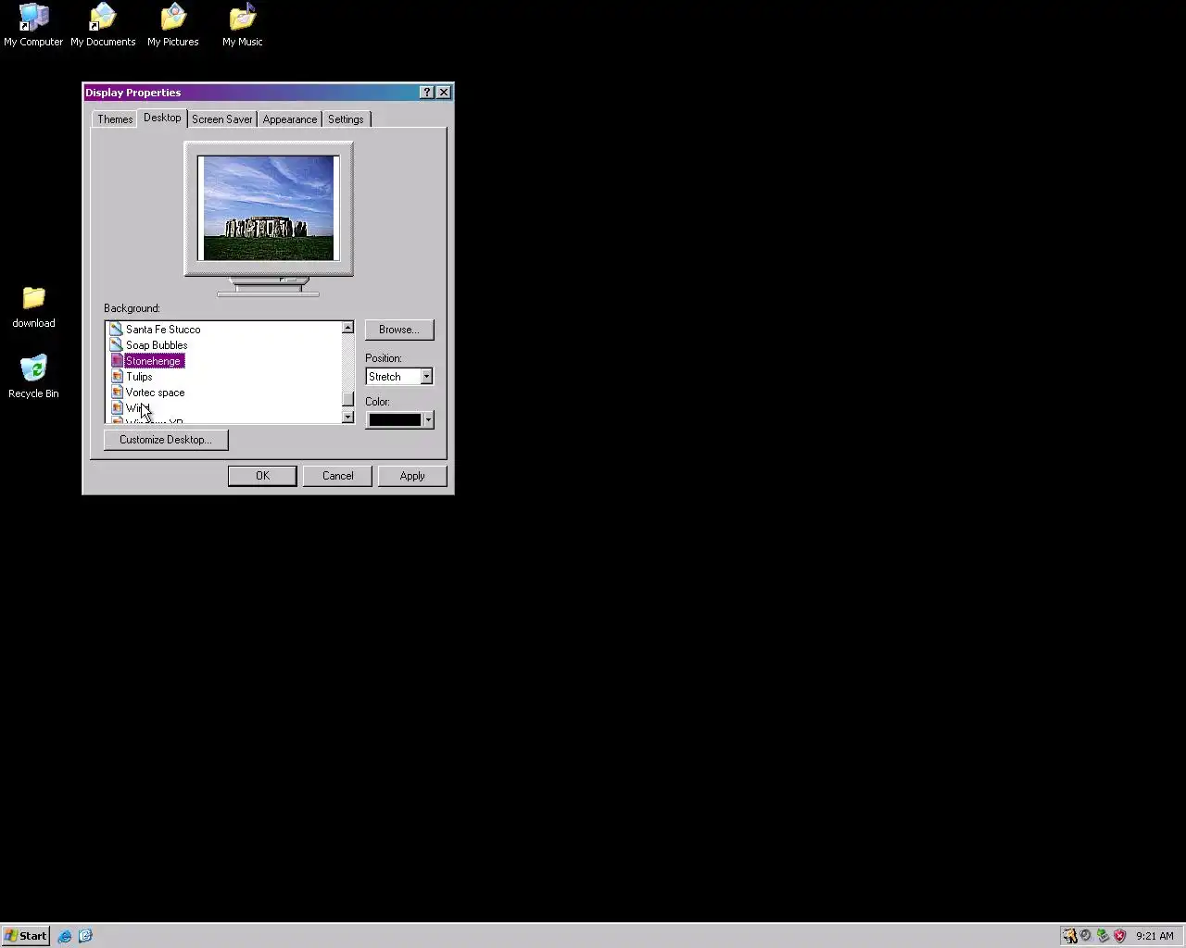Select the My Documents desktop icon
This screenshot has height=948, width=1186.
(x=103, y=24)
